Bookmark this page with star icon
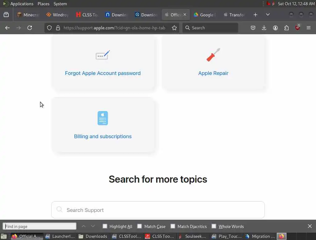This screenshot has height=240, width=316. coord(174,28)
